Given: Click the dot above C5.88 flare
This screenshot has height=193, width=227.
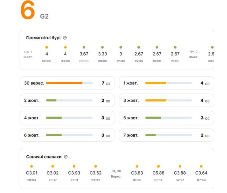Looking at the screenshot, I should [159, 166].
